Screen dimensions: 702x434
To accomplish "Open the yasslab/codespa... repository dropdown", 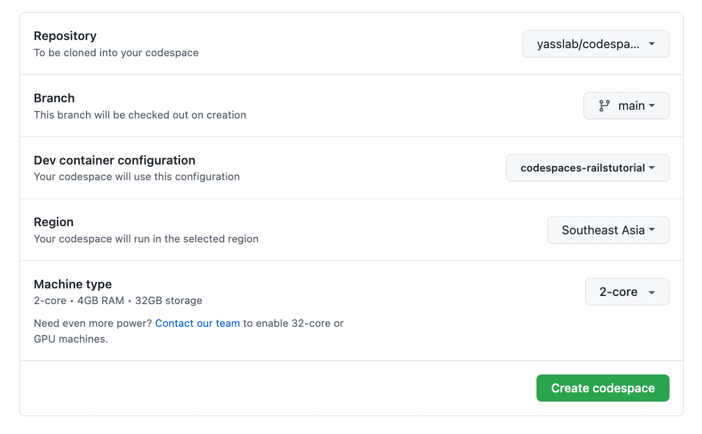I will click(595, 44).
